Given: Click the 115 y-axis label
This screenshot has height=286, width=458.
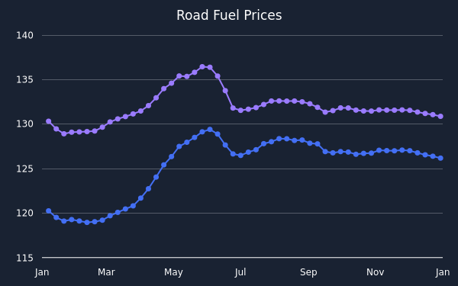Looking at the screenshot, I should coord(25,258).
